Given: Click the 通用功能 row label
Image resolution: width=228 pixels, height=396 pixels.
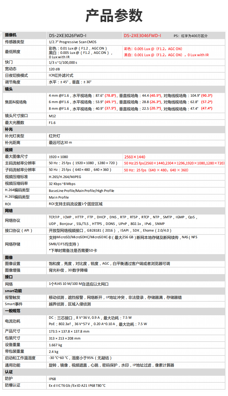Looking at the screenshot, I should coord(13,365).
